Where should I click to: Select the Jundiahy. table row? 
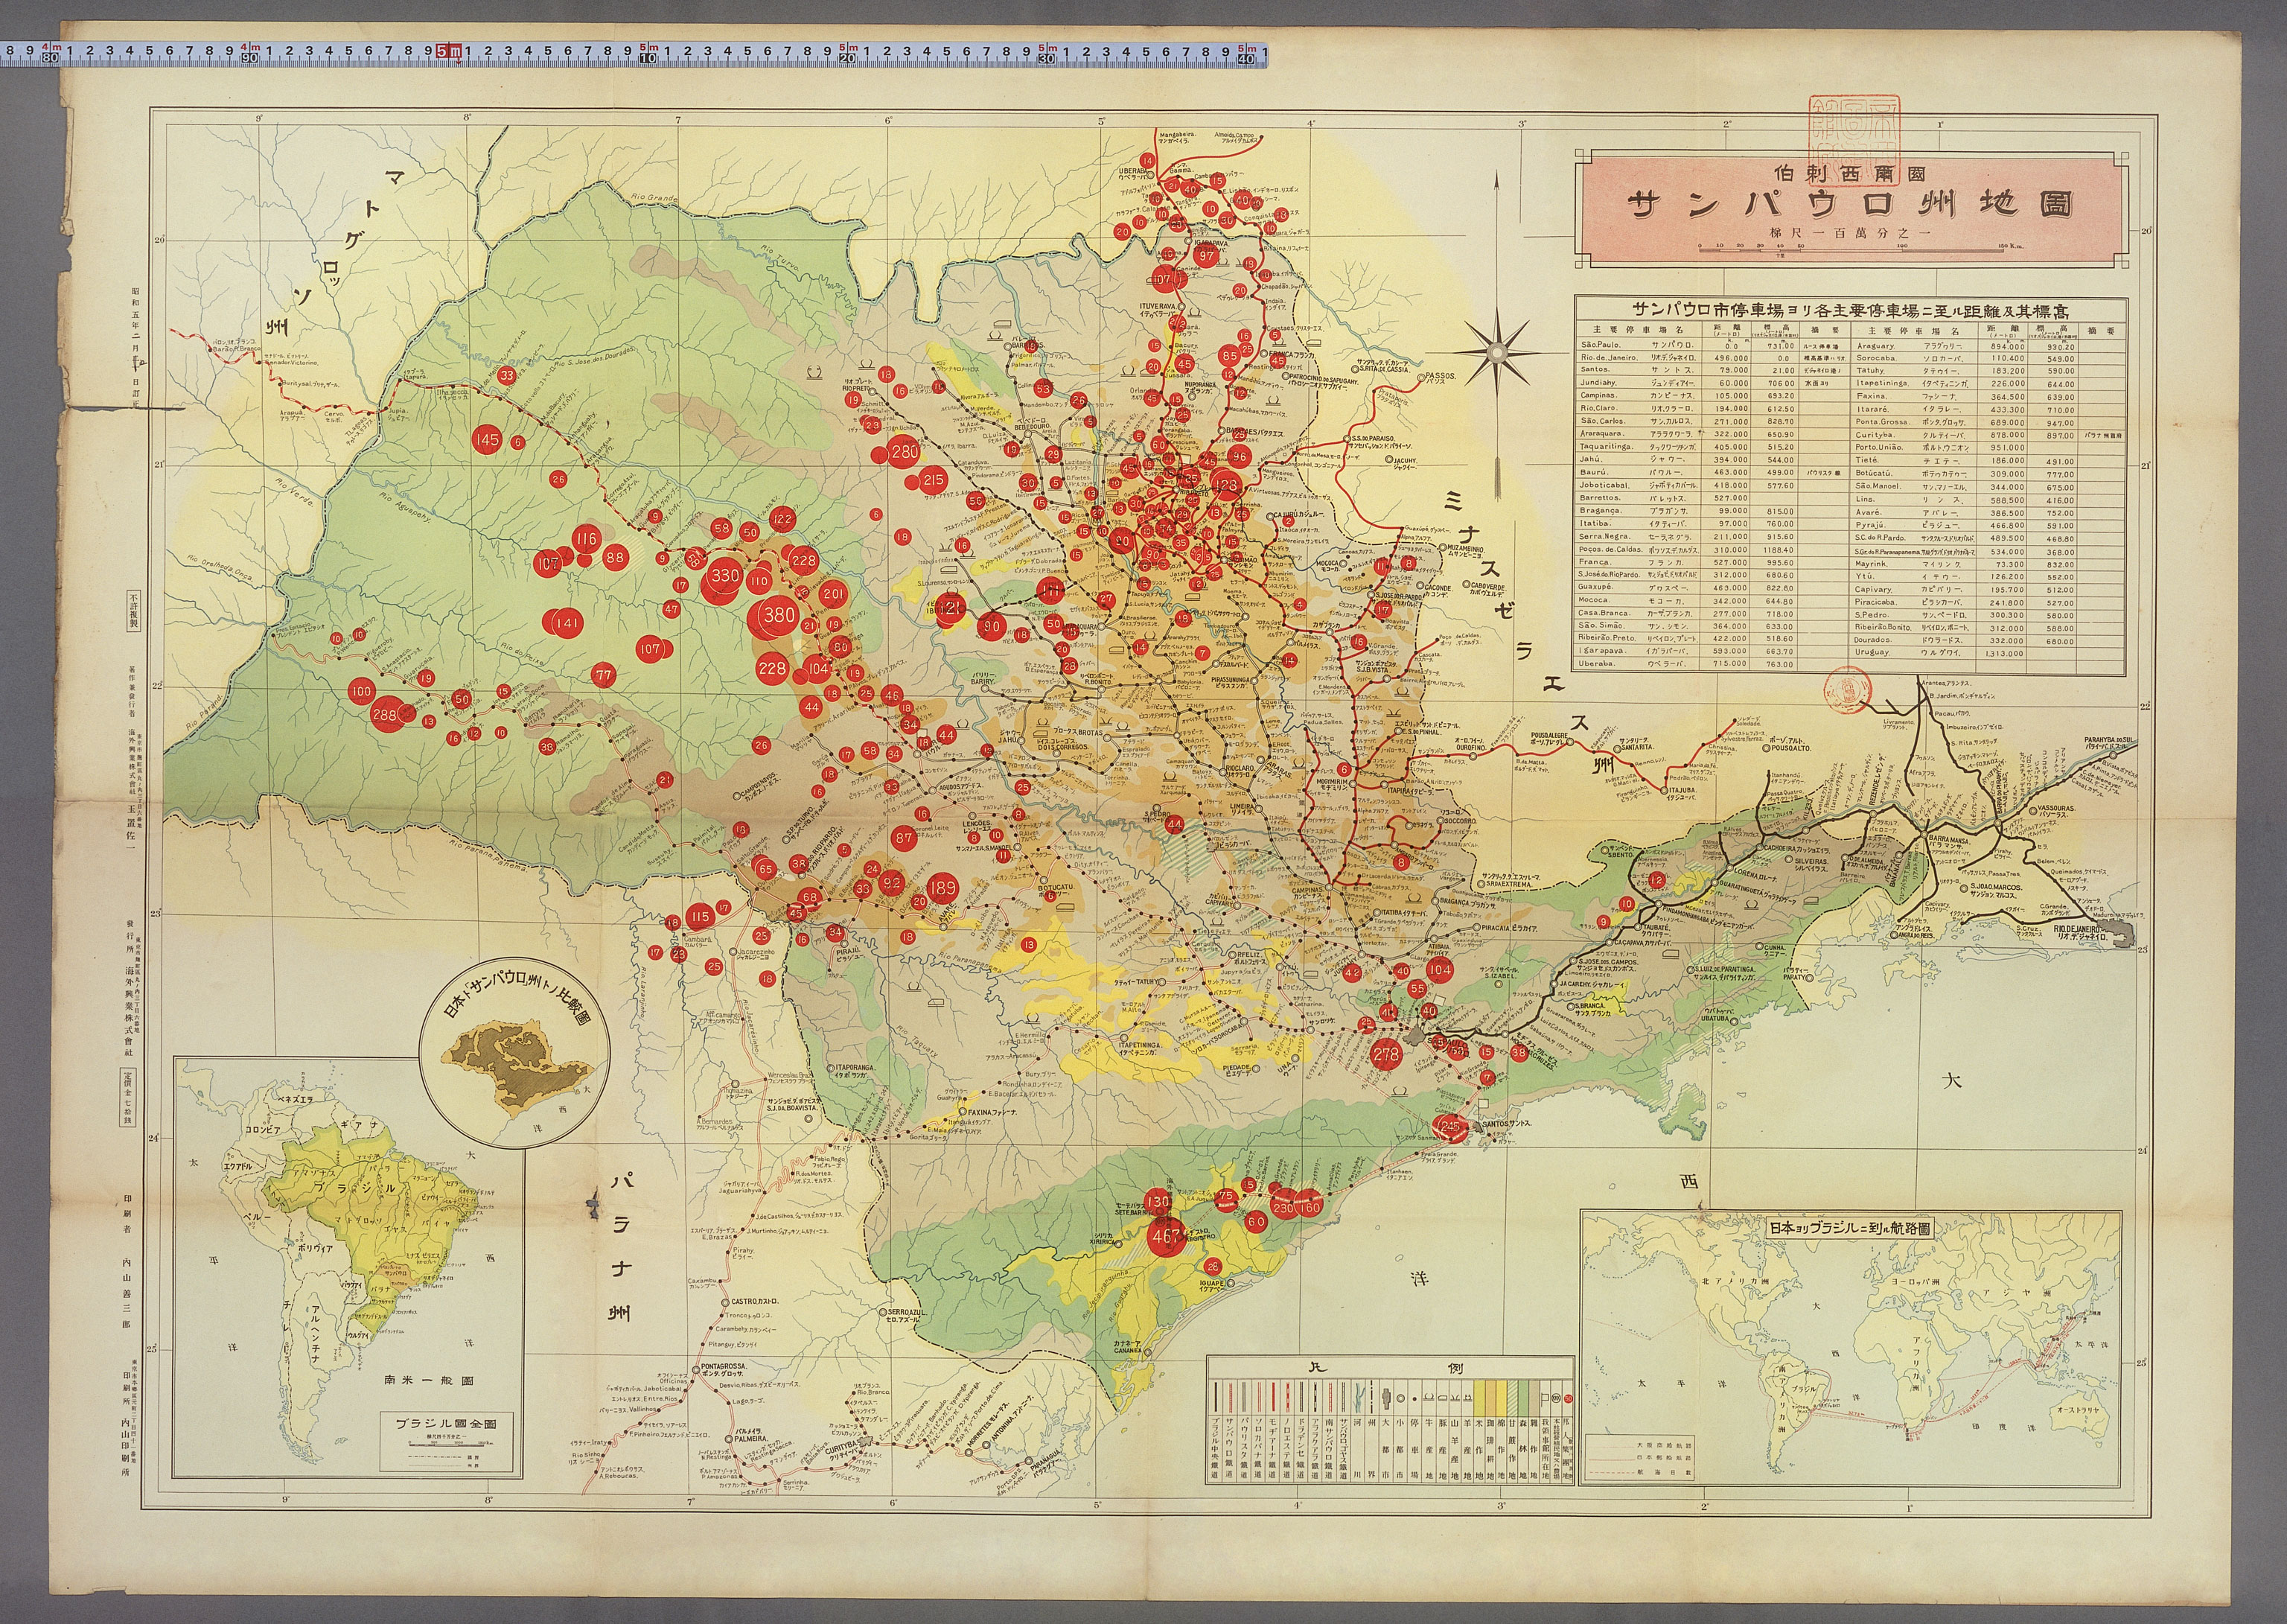pyautogui.click(x=1712, y=383)
